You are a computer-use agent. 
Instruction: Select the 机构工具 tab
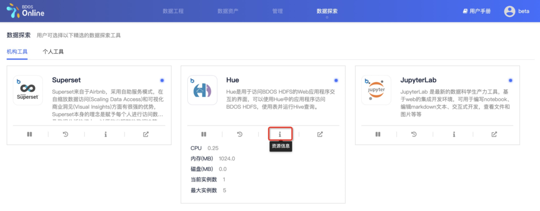[x=17, y=52]
